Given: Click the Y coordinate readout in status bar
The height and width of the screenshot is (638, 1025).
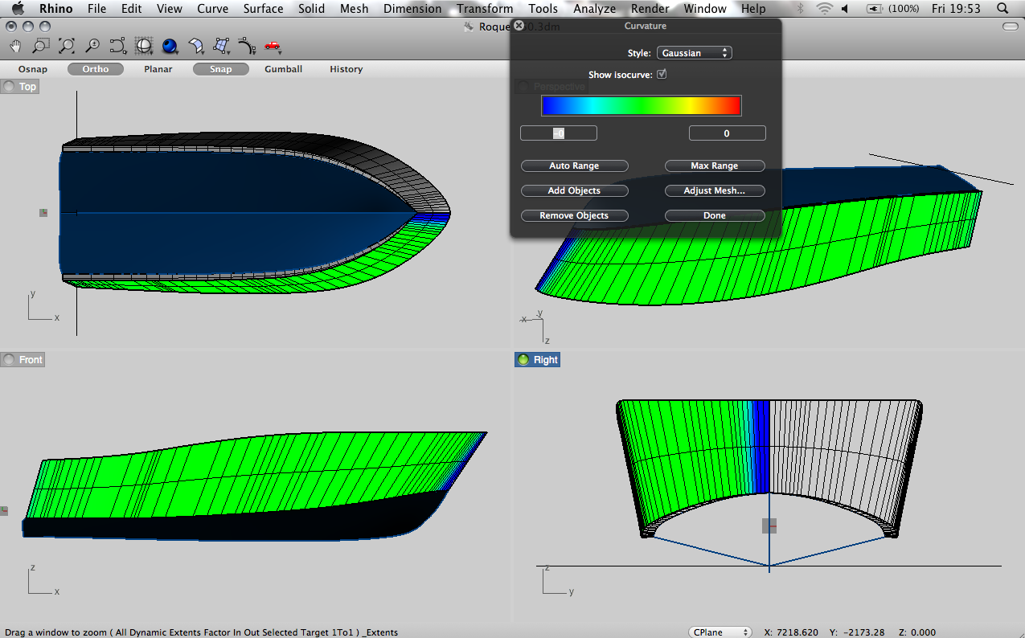Looking at the screenshot, I should 856,632.
